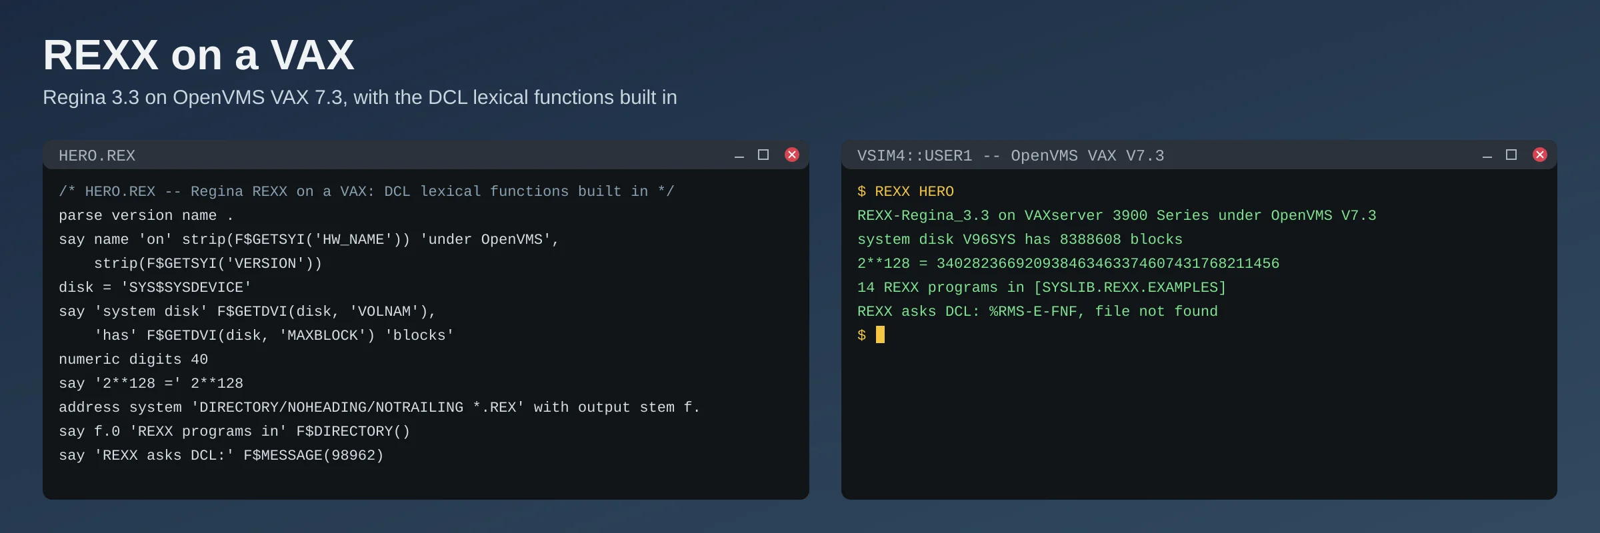Click the 'REXX on a VAX' heading
Screen dimensions: 1600x533
pyautogui.click(x=199, y=55)
